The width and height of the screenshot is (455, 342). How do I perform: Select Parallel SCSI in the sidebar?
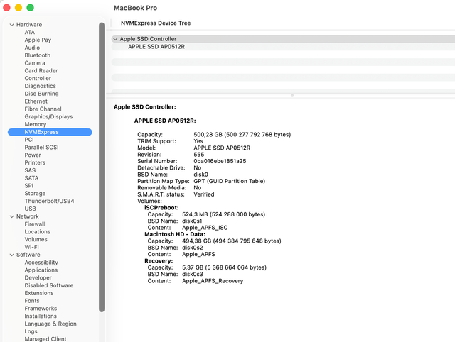coord(41,148)
